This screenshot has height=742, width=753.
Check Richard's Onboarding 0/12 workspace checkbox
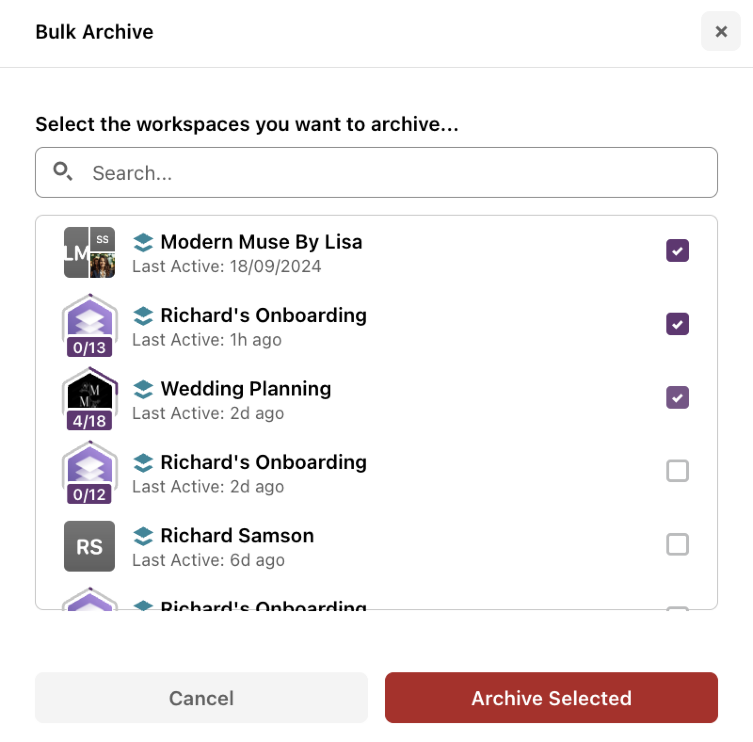(677, 471)
